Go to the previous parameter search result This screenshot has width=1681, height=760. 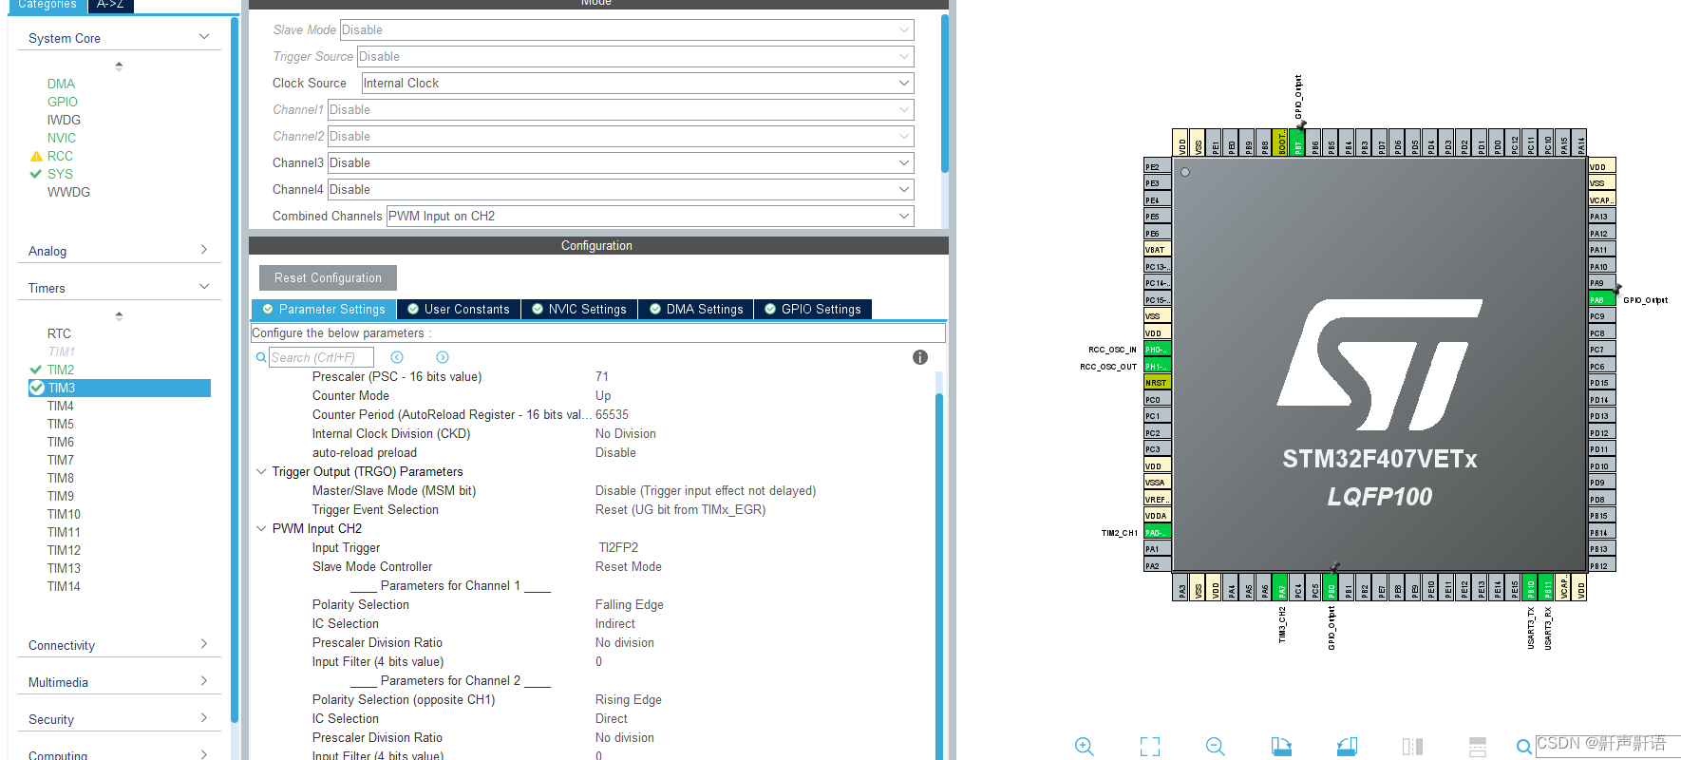click(x=397, y=357)
